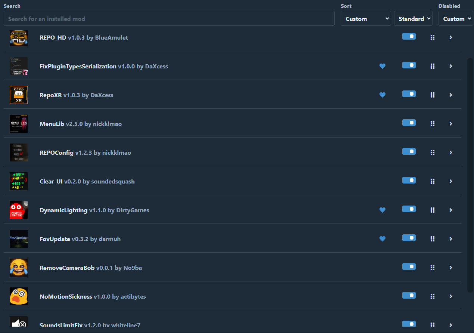This screenshot has width=474, height=333.
Task: Switch off the RepoXR mod
Action: (x=409, y=94)
